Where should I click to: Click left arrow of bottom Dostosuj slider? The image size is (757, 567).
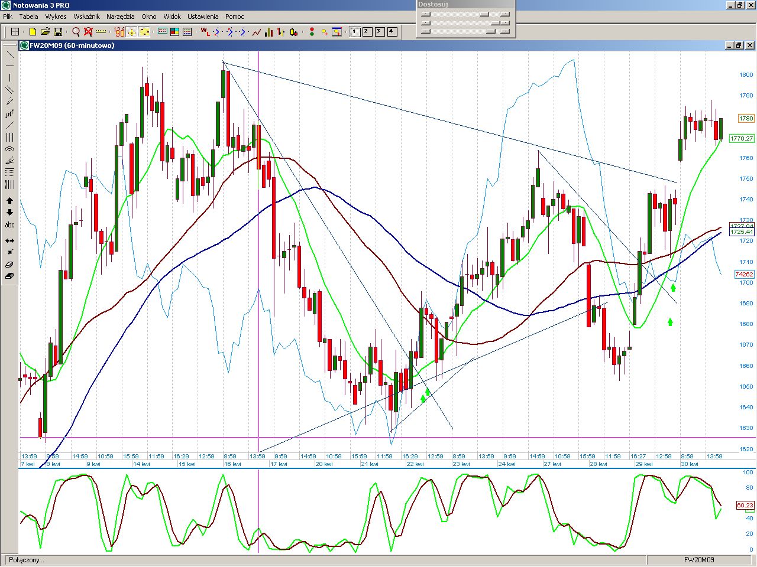[425, 31]
